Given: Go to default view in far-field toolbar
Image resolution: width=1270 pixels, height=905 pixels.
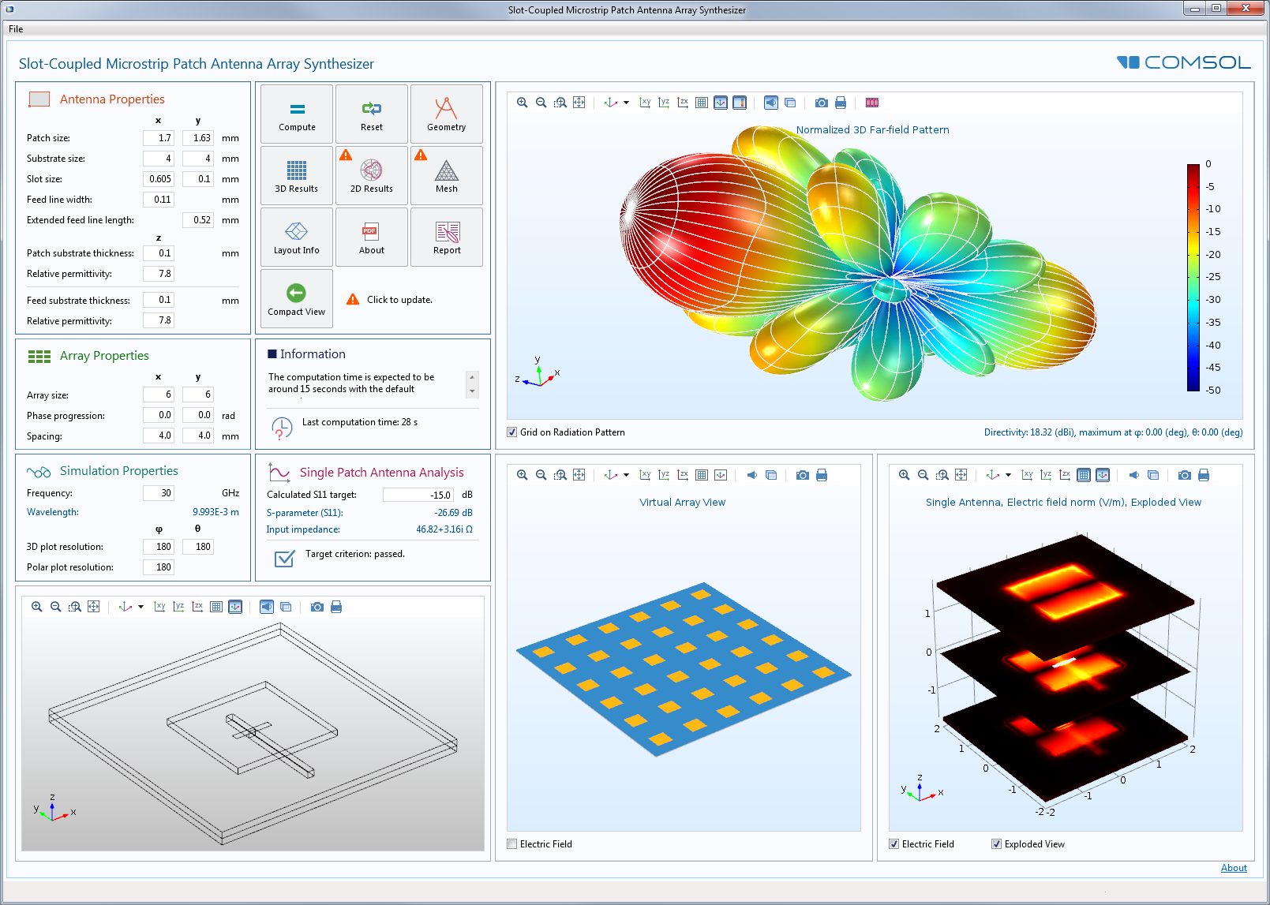Looking at the screenshot, I should (610, 103).
